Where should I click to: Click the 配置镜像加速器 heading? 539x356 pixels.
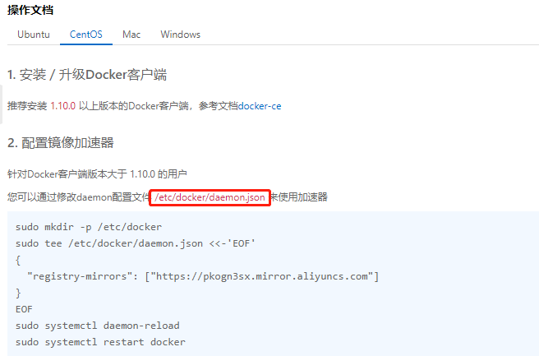tap(60, 142)
